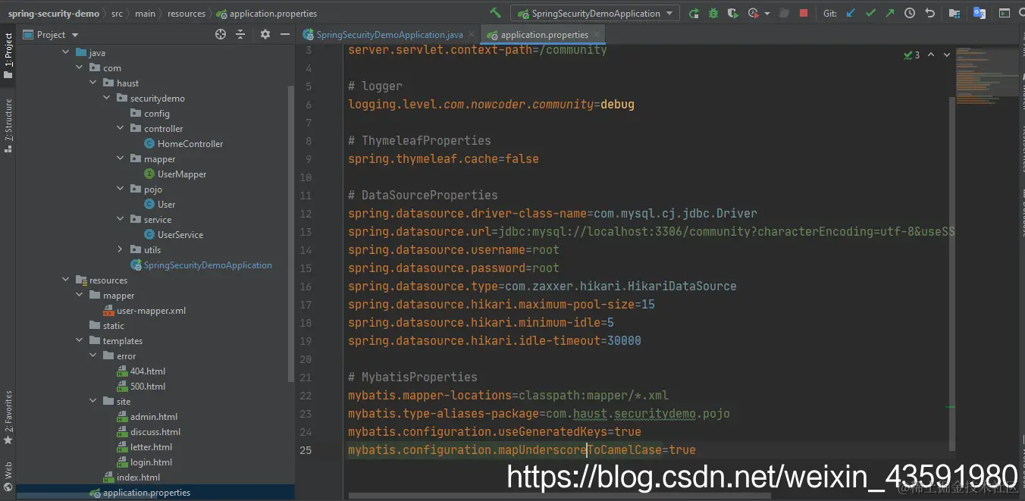Screen dimensions: 1025x501
Task: Collapse the java folder
Action: click(x=66, y=52)
